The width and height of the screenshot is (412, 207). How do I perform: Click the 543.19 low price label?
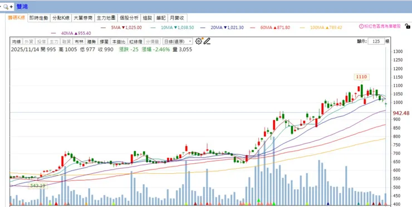click(38, 186)
